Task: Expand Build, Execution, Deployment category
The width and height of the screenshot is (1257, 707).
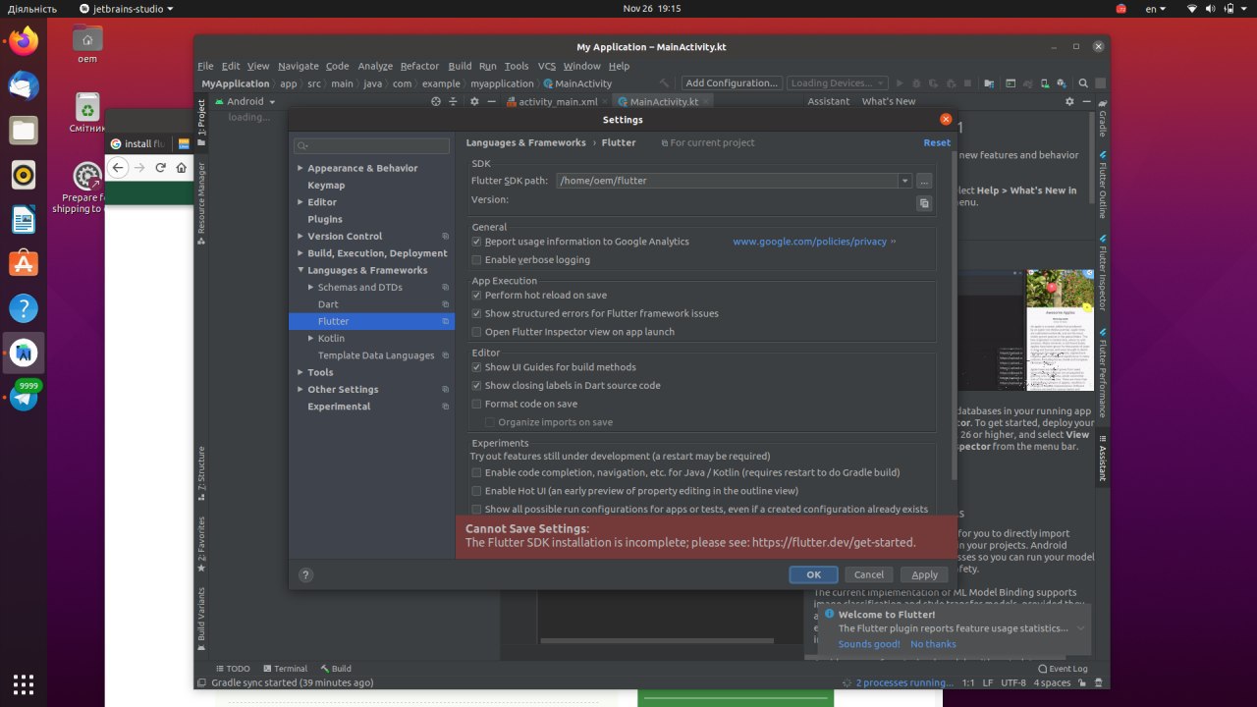Action: pyautogui.click(x=301, y=253)
